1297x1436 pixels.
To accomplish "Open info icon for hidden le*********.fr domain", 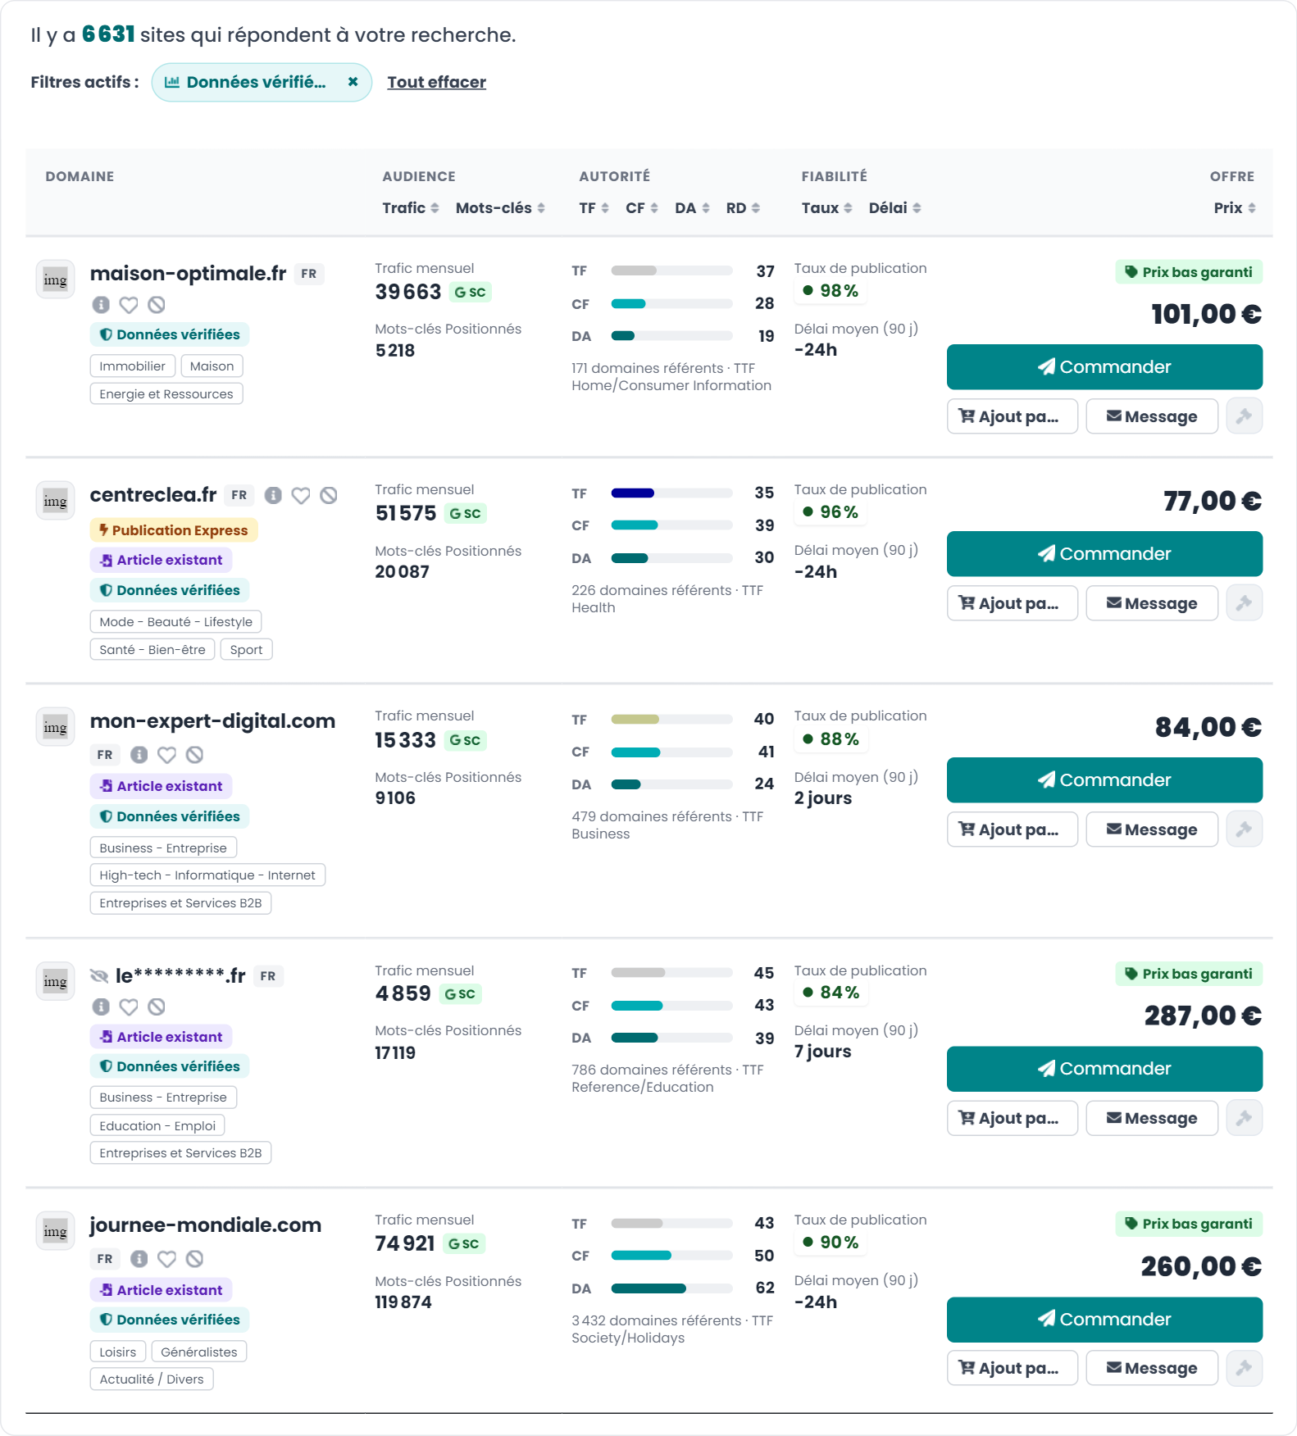I will click(x=101, y=1007).
